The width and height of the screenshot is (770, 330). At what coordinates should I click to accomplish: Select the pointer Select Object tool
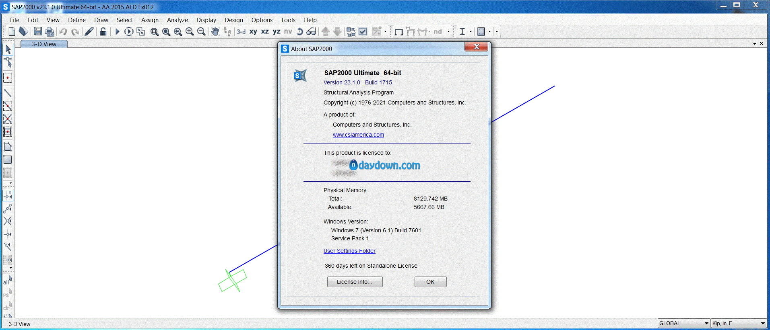tap(8, 49)
